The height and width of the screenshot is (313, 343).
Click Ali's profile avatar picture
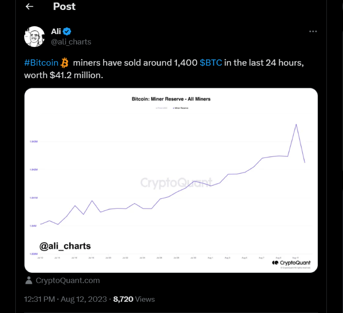pos(34,36)
